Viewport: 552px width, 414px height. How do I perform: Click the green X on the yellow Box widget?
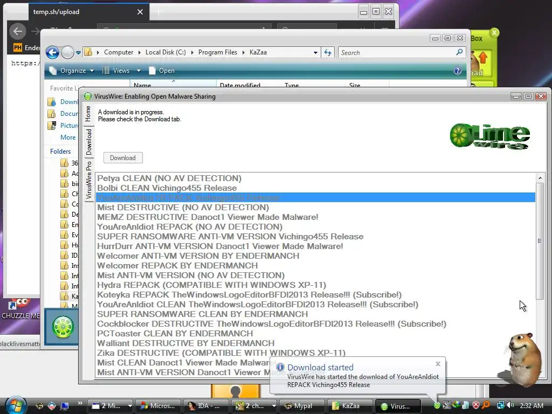494,33
